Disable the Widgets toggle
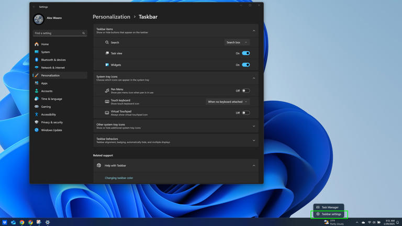The height and width of the screenshot is (226, 402). point(245,65)
